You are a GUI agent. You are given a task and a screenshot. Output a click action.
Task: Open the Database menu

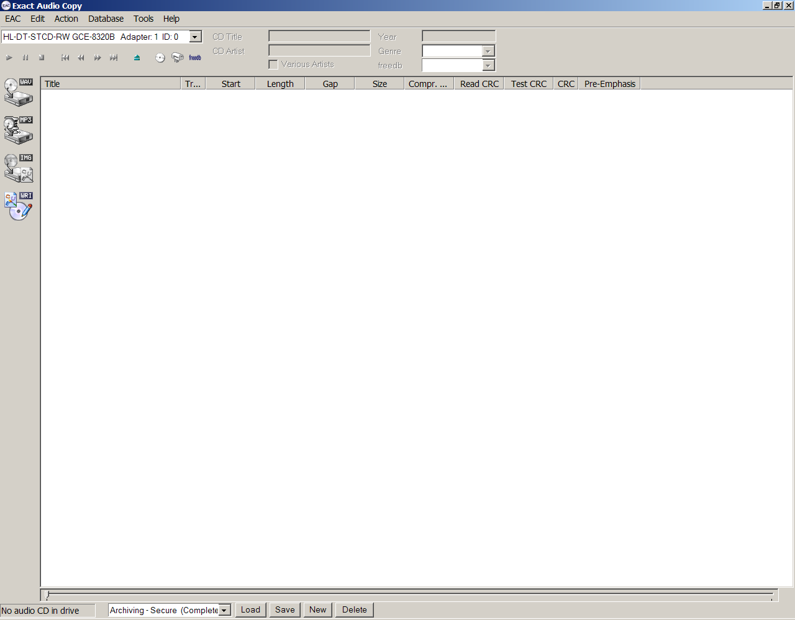(106, 19)
